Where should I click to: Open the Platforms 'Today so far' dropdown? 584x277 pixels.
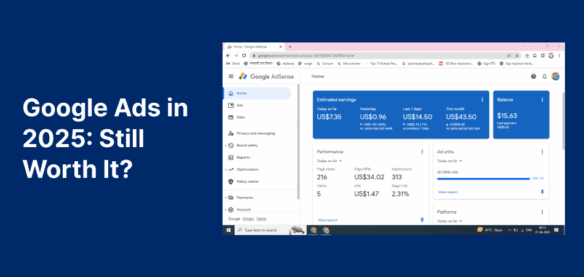(449, 221)
